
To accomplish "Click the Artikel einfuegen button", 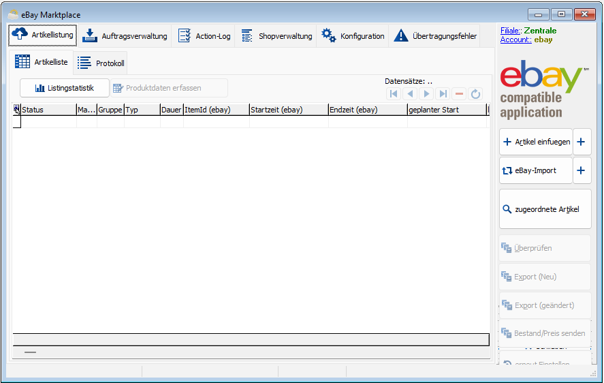I will pos(536,142).
